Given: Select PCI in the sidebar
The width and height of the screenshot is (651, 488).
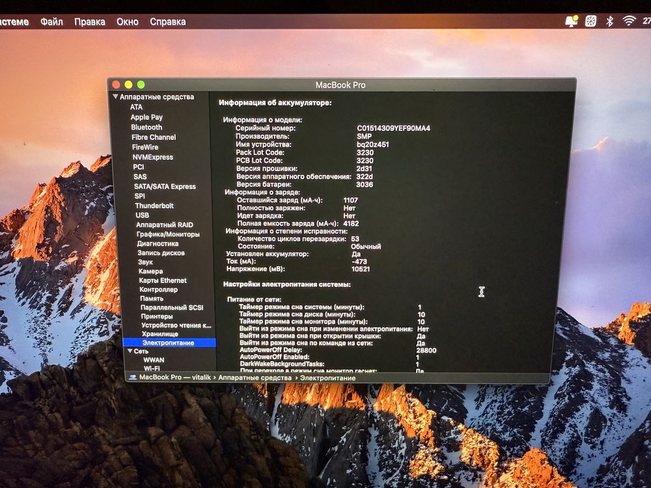Looking at the screenshot, I should coord(138,167).
